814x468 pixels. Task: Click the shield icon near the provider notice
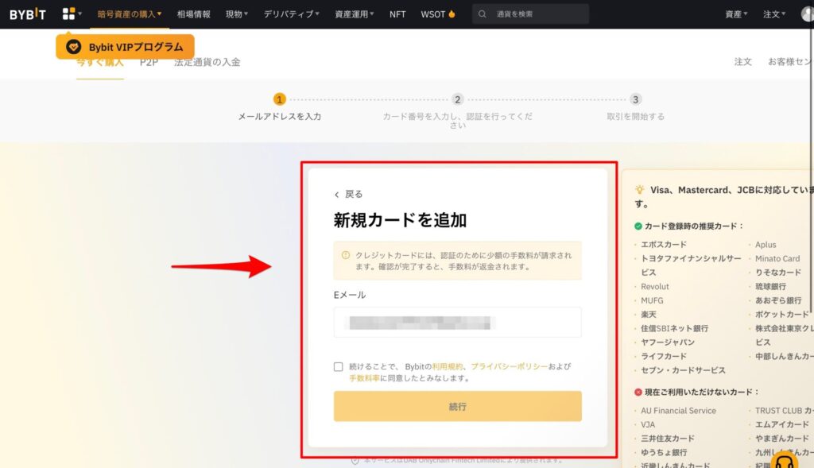[355, 461]
